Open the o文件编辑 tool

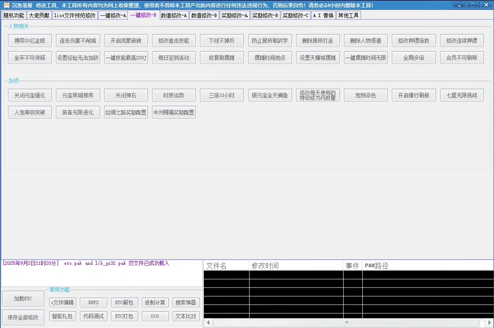[62, 302]
